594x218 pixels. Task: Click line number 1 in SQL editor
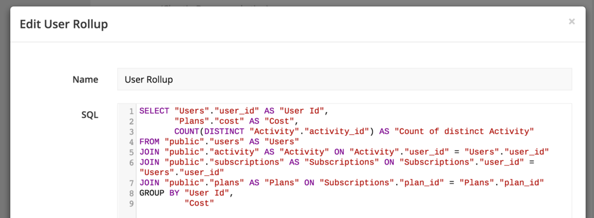131,111
